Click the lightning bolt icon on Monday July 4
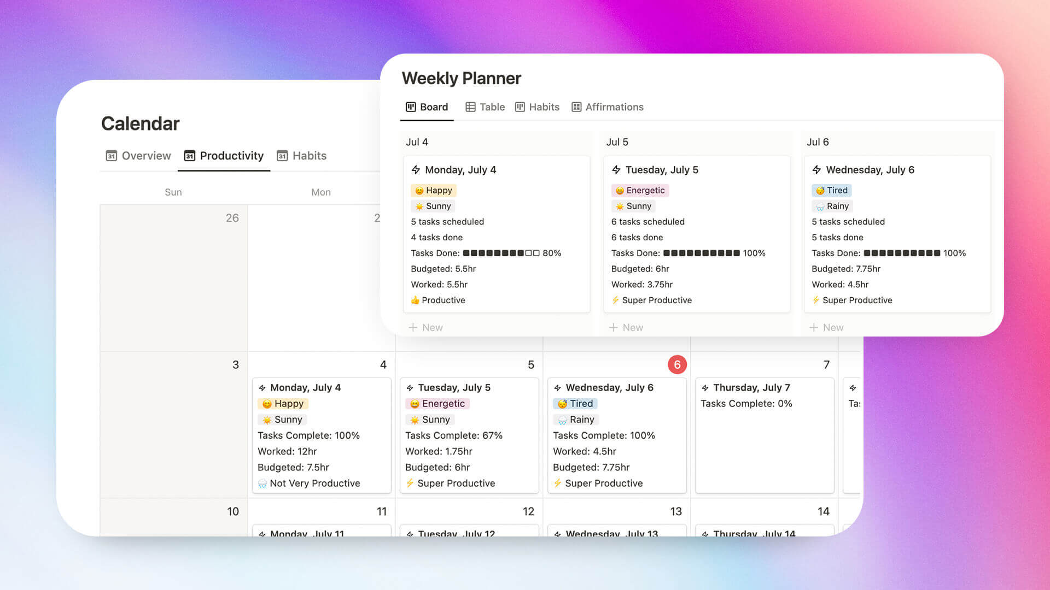1050x590 pixels. tap(416, 169)
